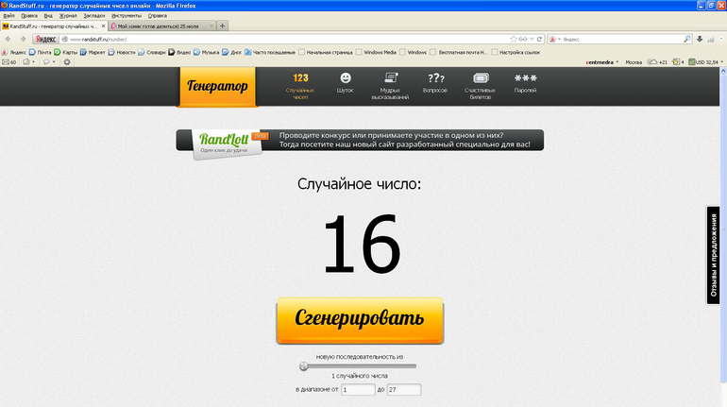The width and height of the screenshot is (727, 407).
Task: Click the orange Генератор logo
Action: point(217,87)
